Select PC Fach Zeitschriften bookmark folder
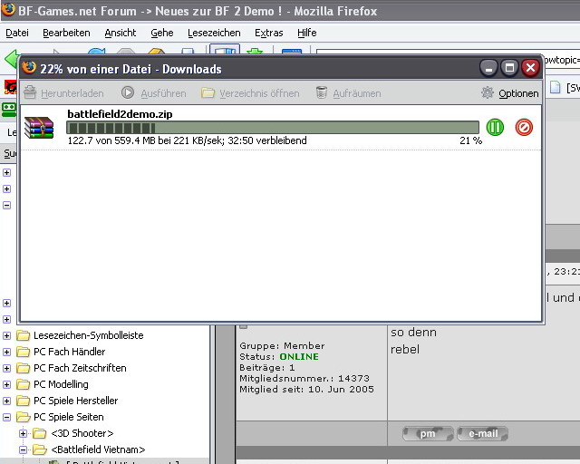Image resolution: width=580 pixels, height=464 pixels. tap(72, 368)
